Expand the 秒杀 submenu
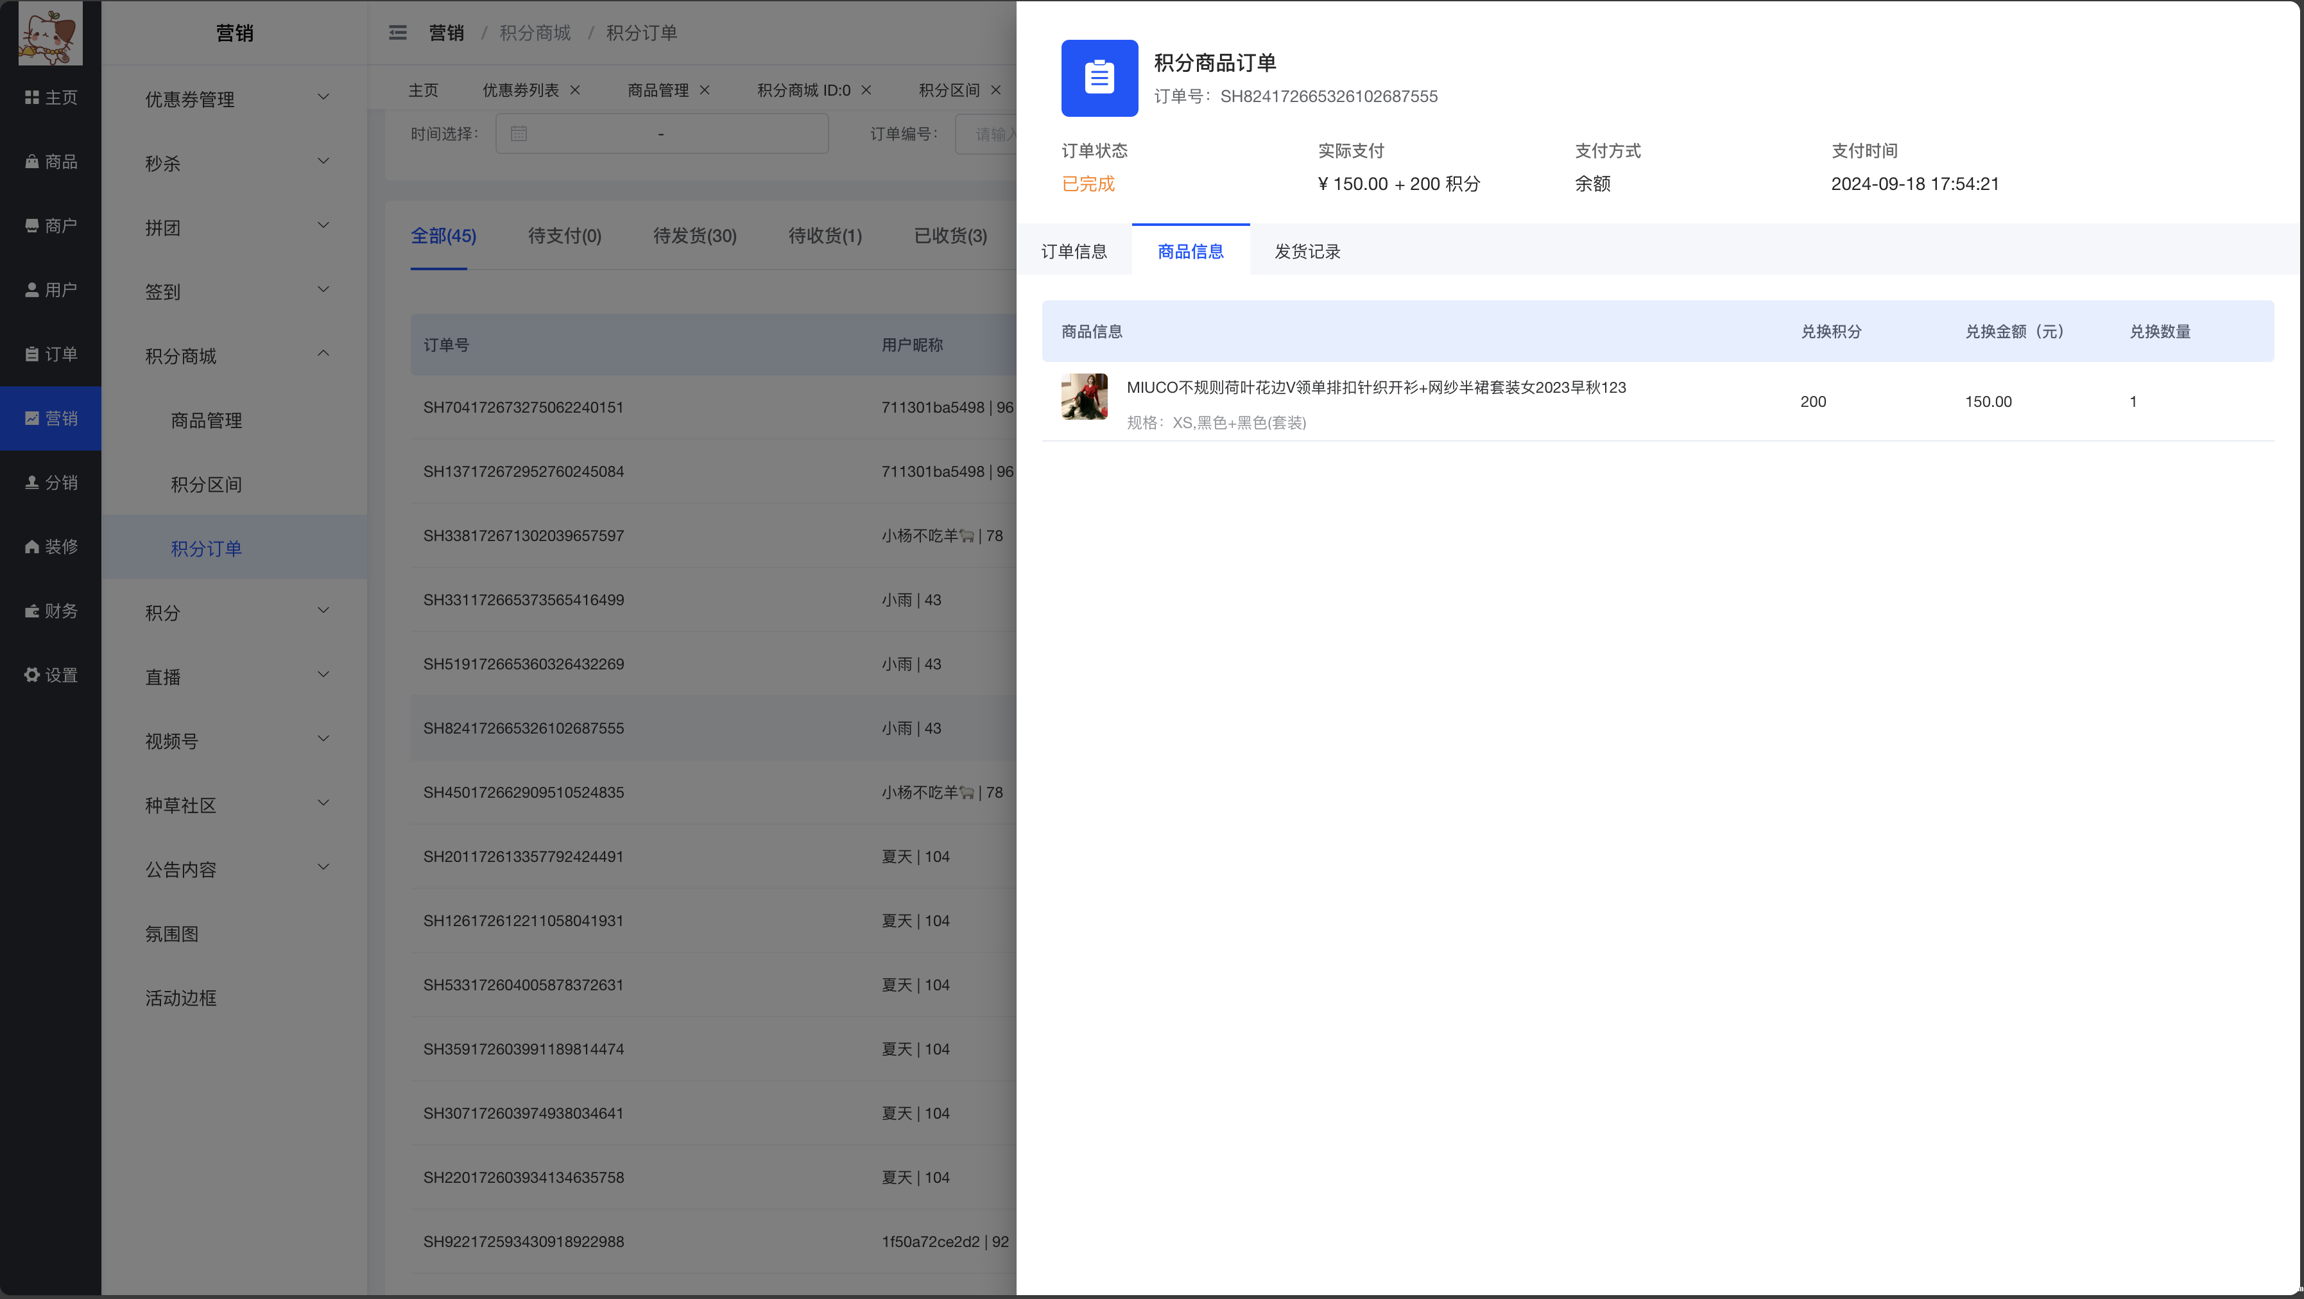The image size is (2304, 1299). click(236, 163)
